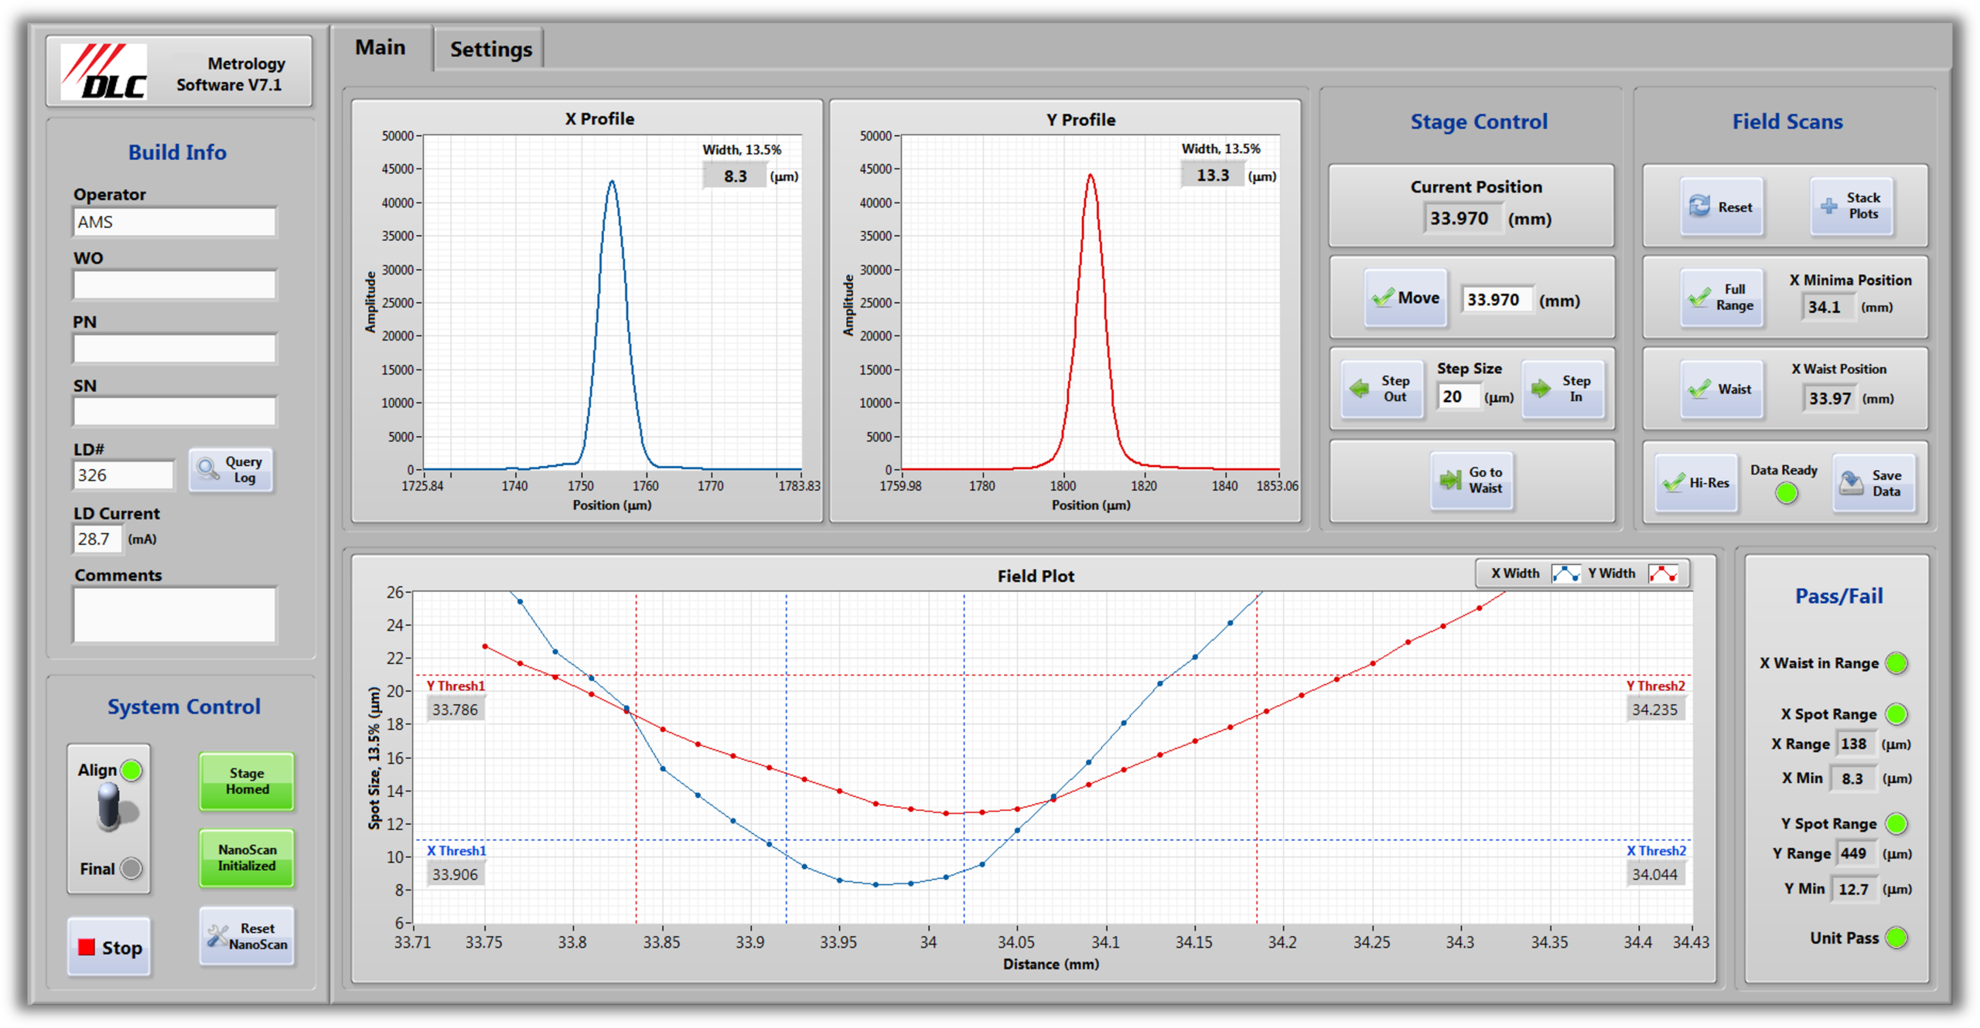The width and height of the screenshot is (1980, 1028).
Task: Click the Step Size input field
Action: coord(1458,397)
